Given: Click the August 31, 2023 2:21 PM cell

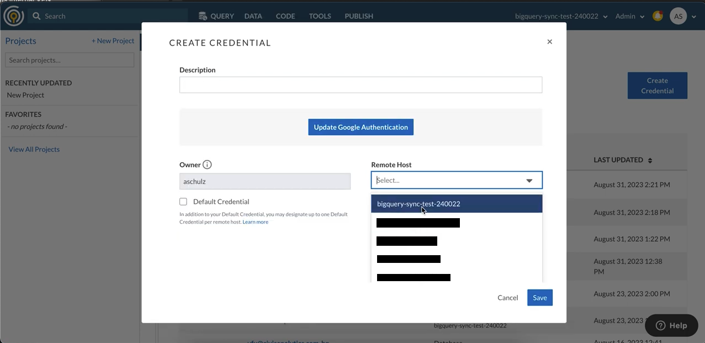Looking at the screenshot, I should point(632,184).
